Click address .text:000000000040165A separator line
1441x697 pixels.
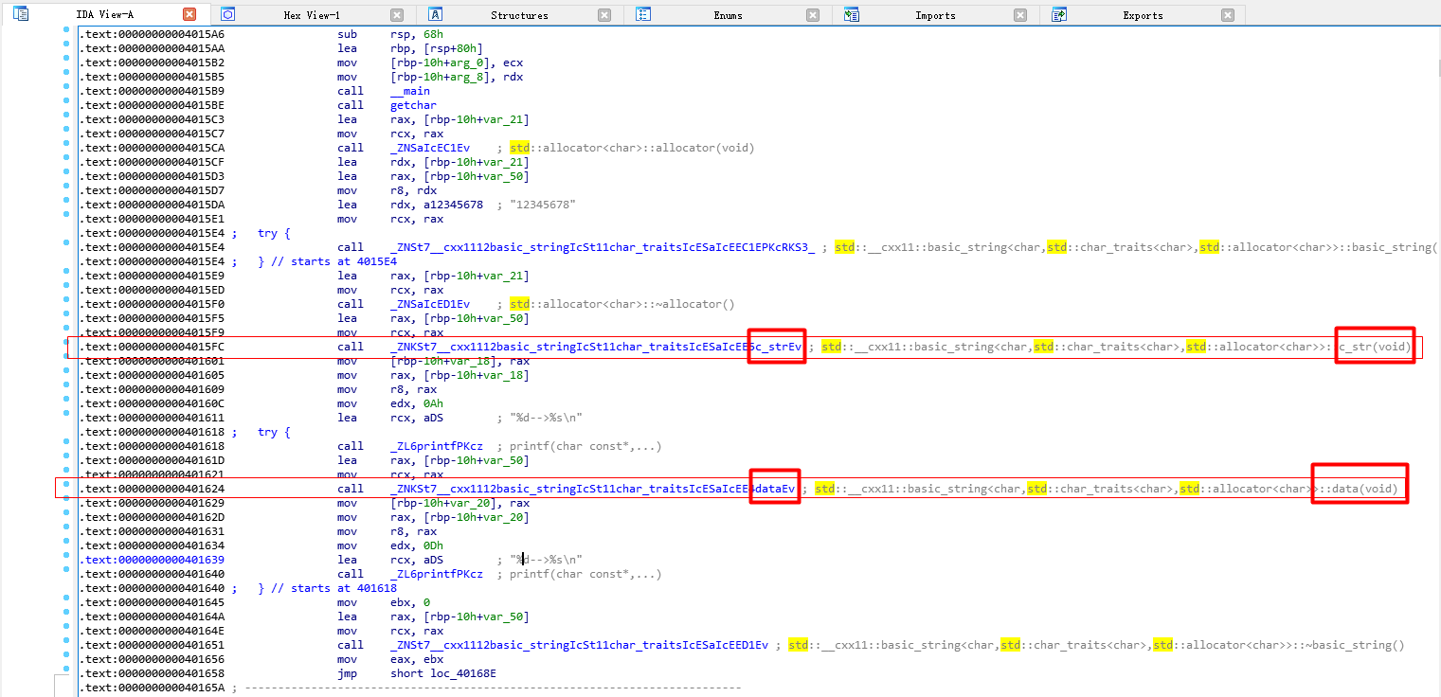(409, 688)
